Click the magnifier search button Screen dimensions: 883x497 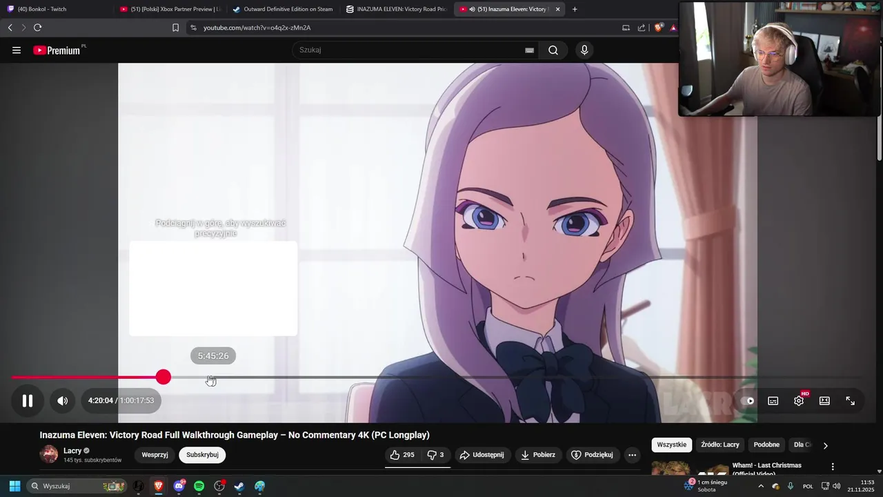[x=553, y=50]
